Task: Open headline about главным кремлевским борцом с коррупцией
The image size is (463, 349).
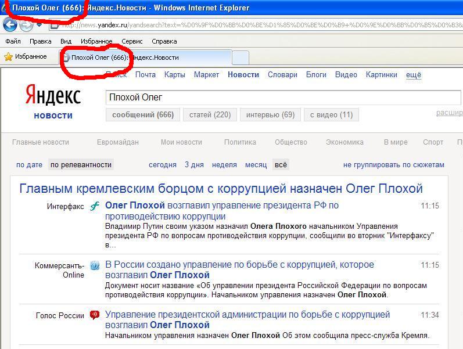Action: [x=221, y=188]
